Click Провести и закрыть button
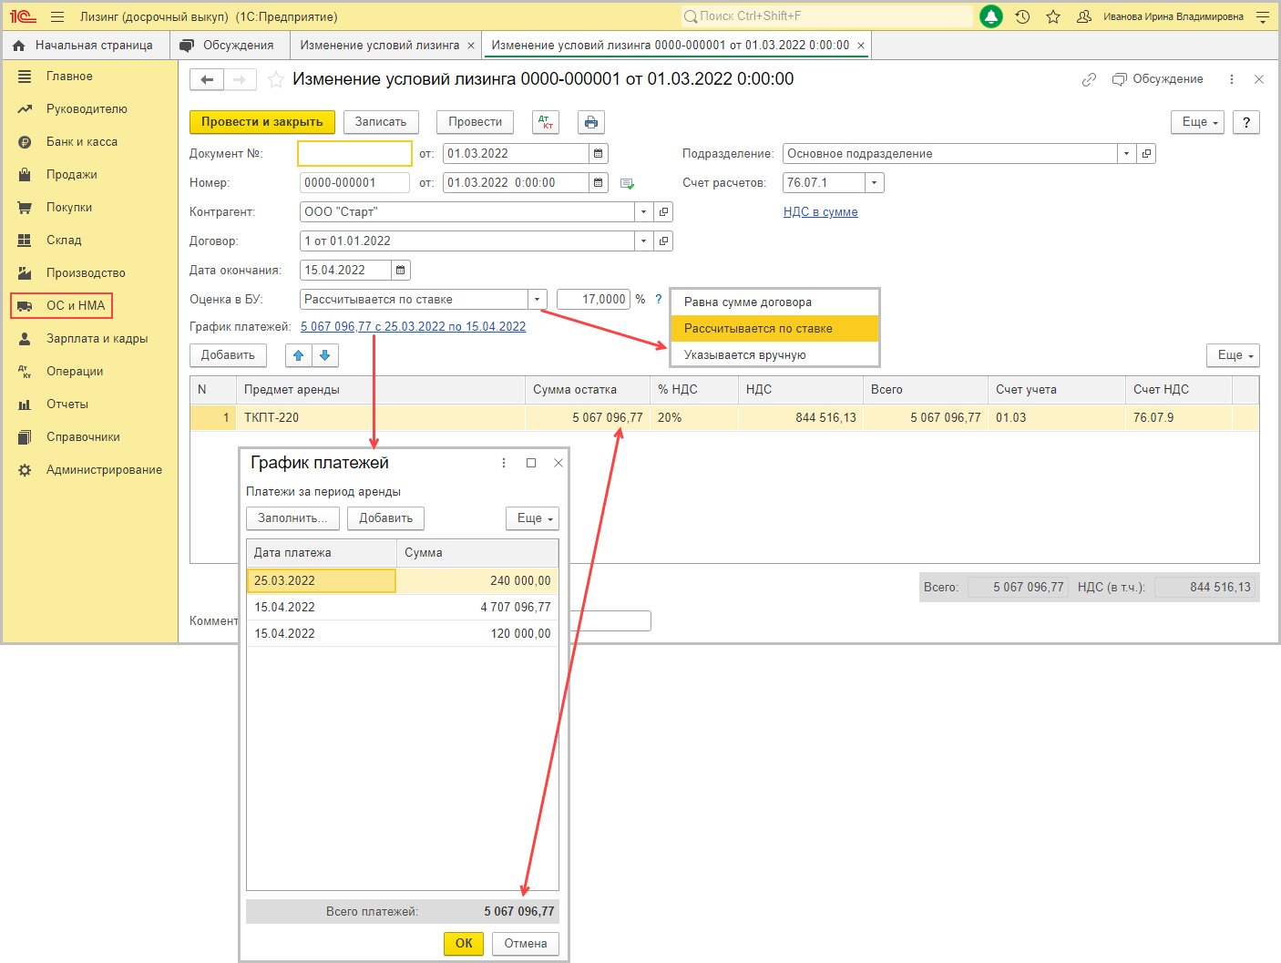The width and height of the screenshot is (1281, 963). click(262, 122)
